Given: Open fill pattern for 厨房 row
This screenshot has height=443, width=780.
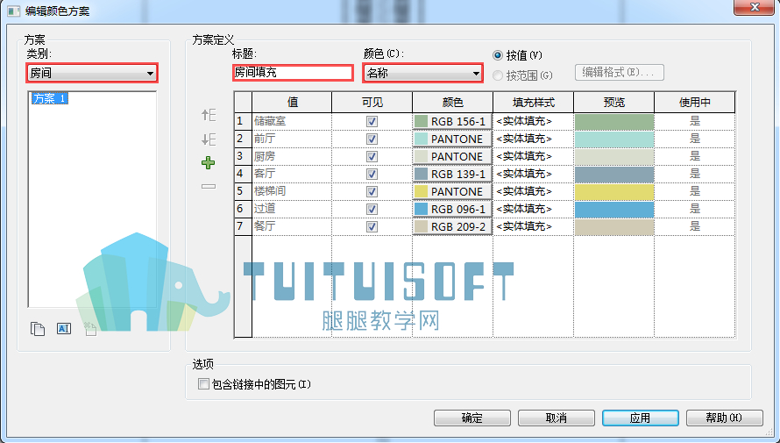Looking at the screenshot, I should tap(533, 156).
